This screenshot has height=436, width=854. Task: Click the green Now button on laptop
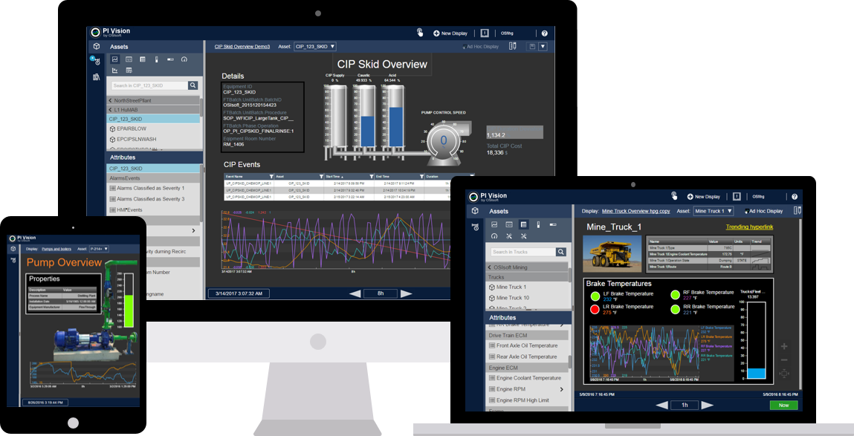783,405
